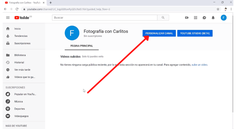Open Chrome's three-dot menu
The image size is (236, 129).
tap(231, 9)
